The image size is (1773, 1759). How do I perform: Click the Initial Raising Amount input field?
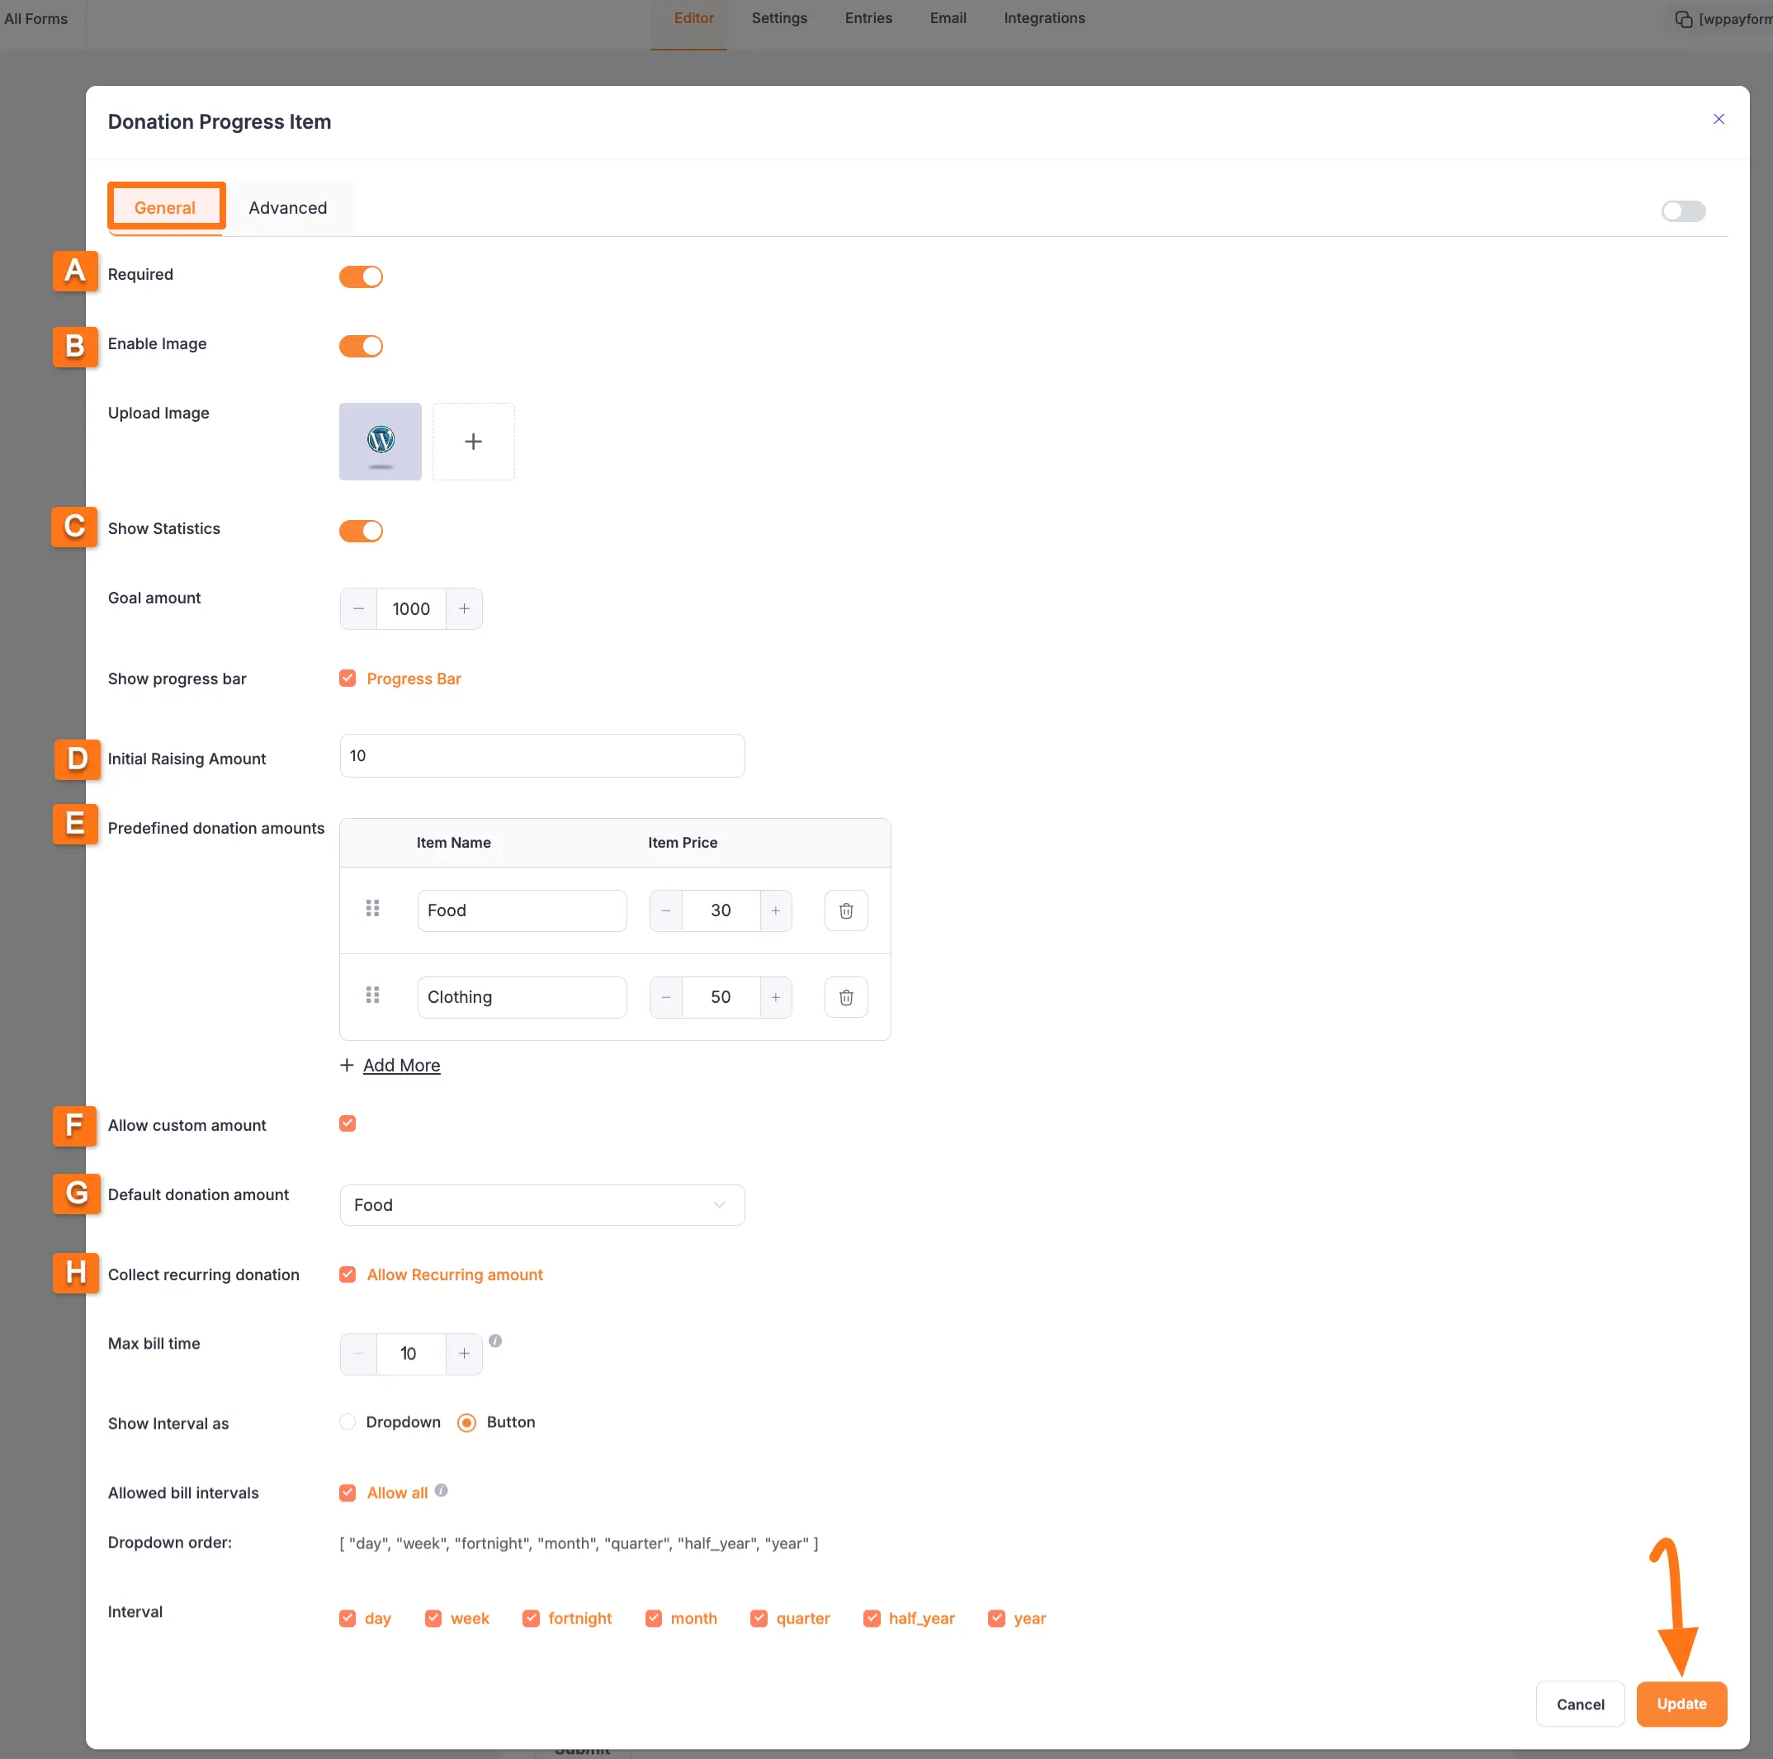(x=541, y=755)
